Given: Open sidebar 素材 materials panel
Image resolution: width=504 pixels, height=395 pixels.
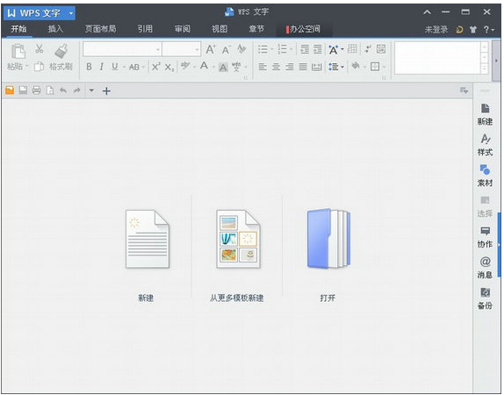Looking at the screenshot, I should click(x=485, y=176).
